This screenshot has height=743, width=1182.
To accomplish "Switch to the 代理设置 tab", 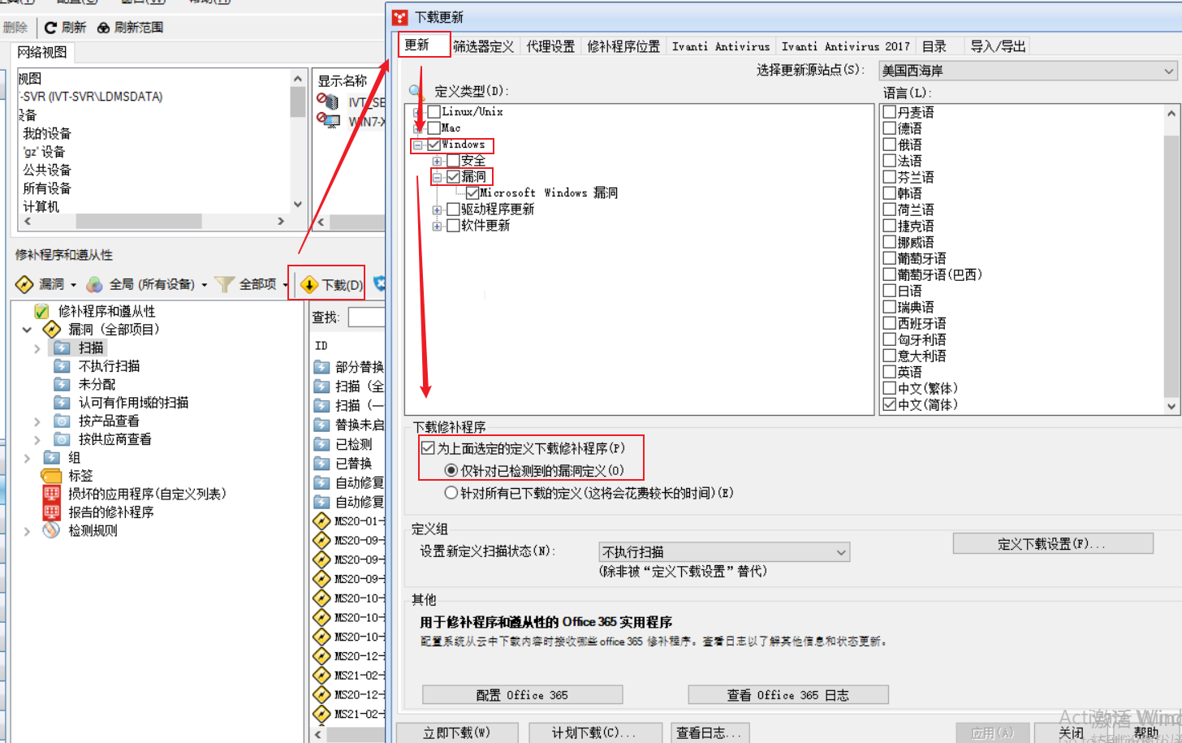I will click(550, 46).
